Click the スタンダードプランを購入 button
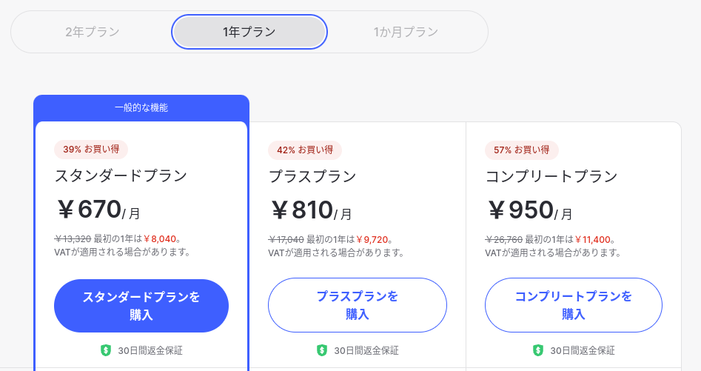Screen dimensions: 701x371 click(141, 306)
